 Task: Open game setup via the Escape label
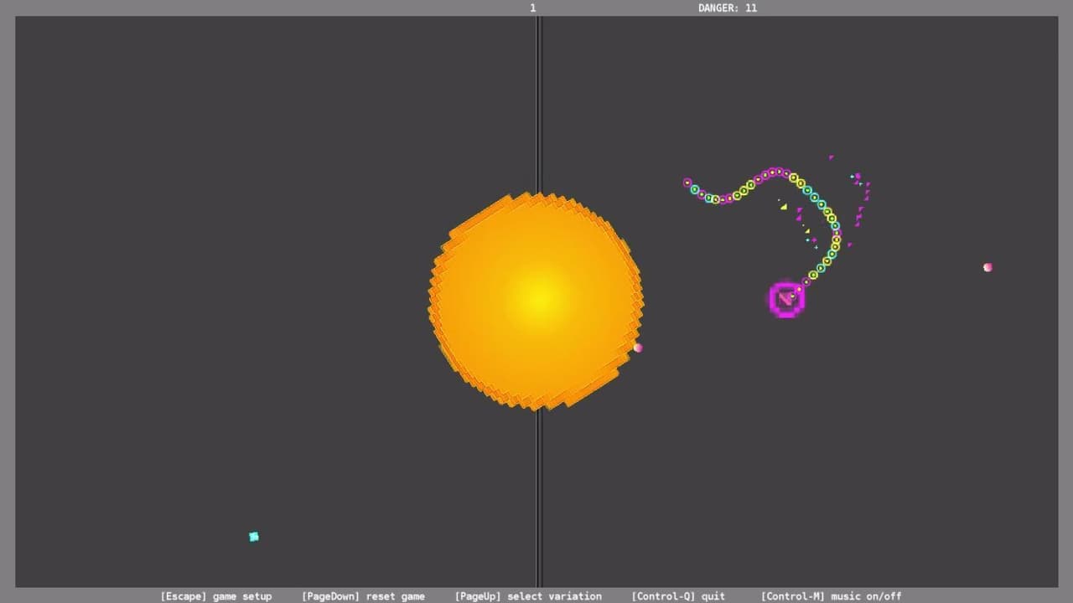click(216, 596)
